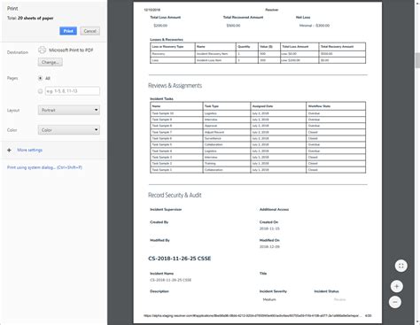Zoom out the preview with minus button
This screenshot has width=420, height=325.
395,302
